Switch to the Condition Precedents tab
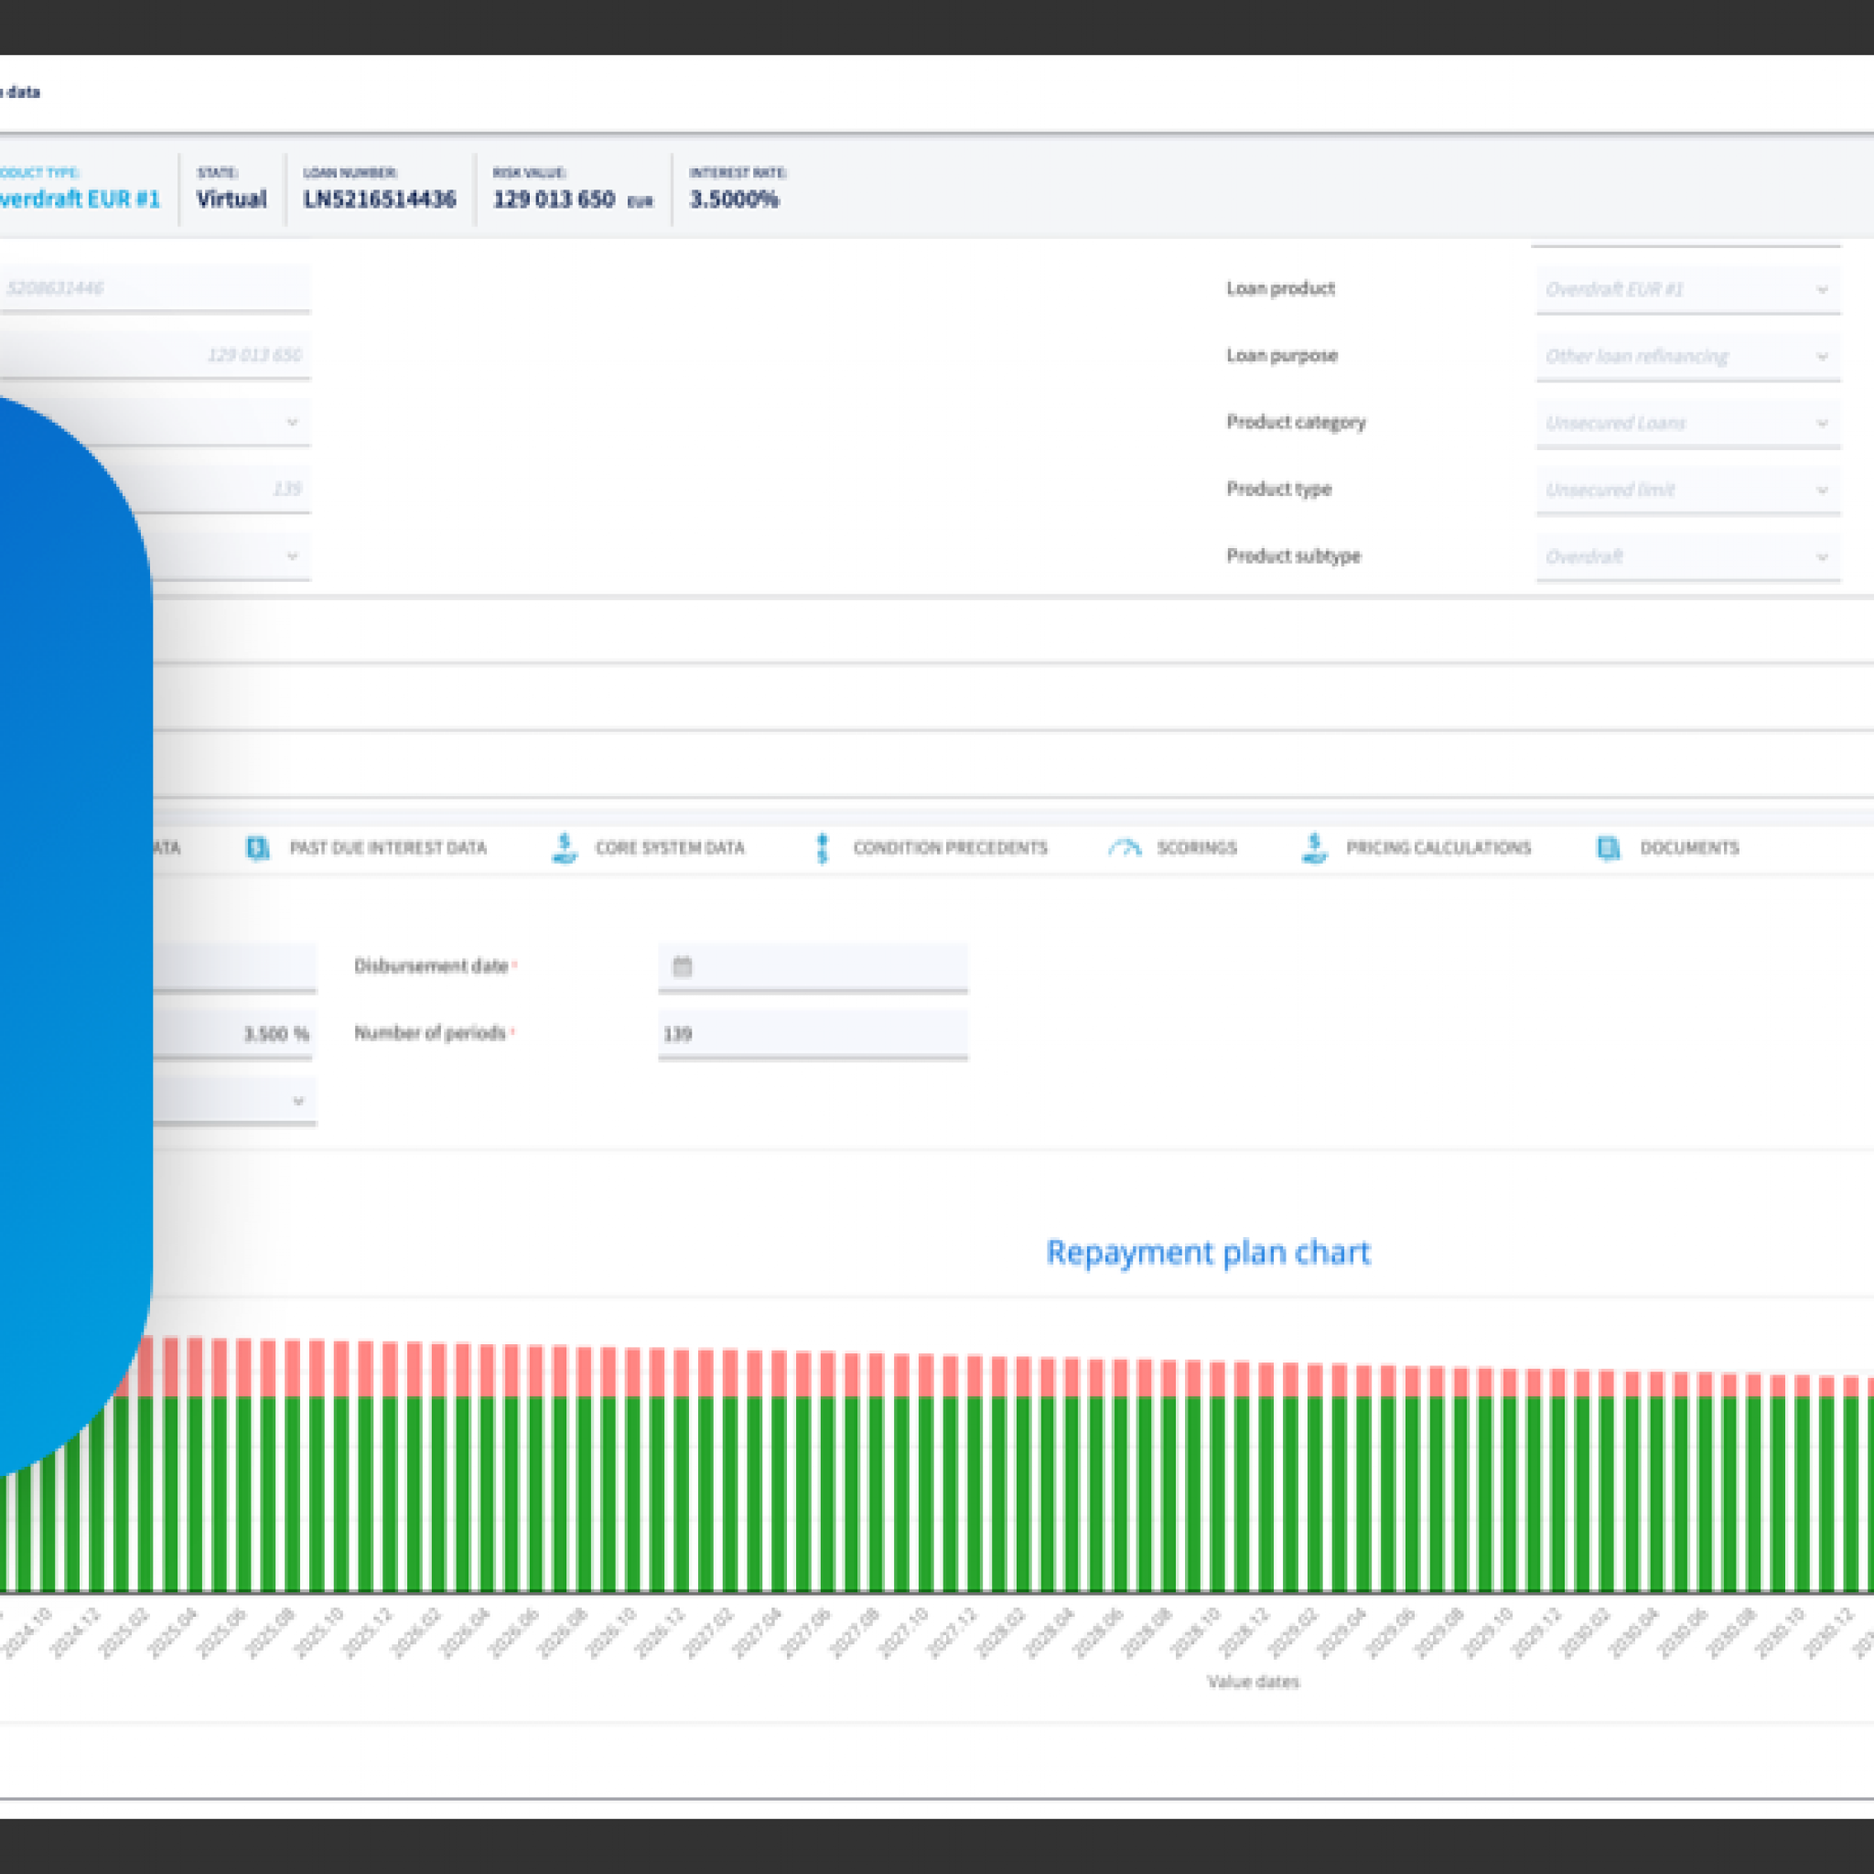This screenshot has height=1874, width=1874. coord(950,847)
